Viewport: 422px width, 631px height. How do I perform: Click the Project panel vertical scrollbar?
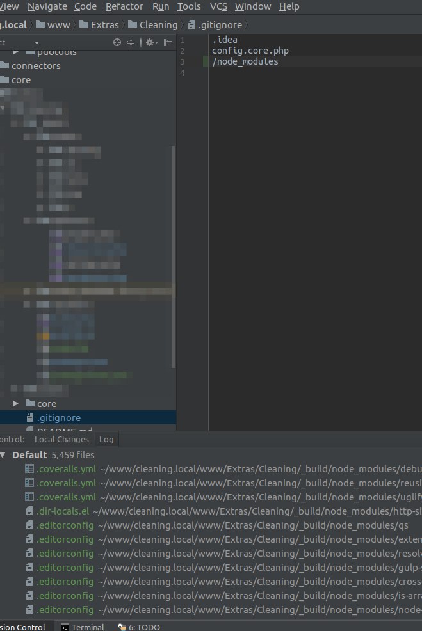tap(174, 257)
